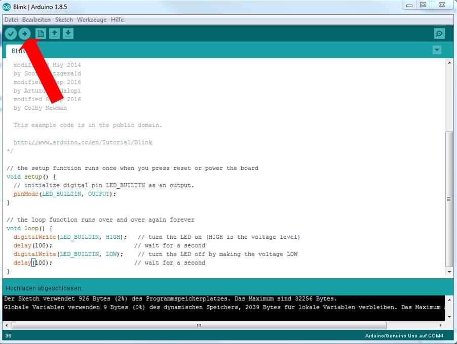Click the editor scrollbar up arrow

[x=449, y=63]
